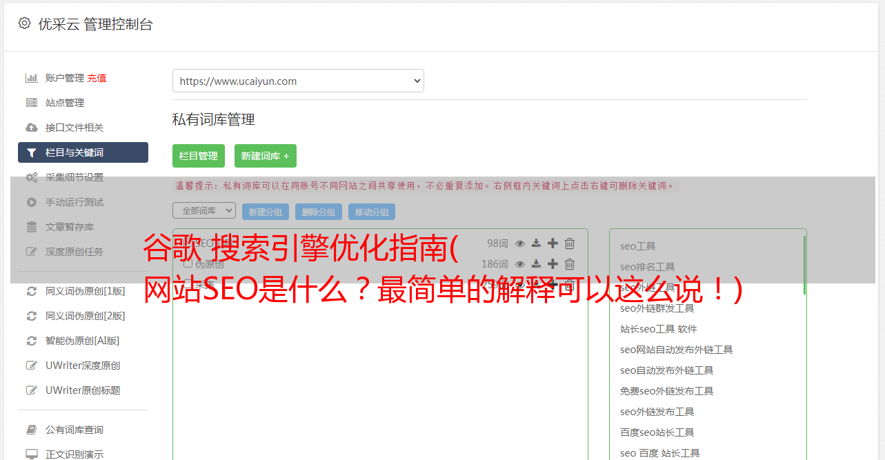
Task: Click the edit icon of UWriter原创标题
Action: tap(31, 390)
